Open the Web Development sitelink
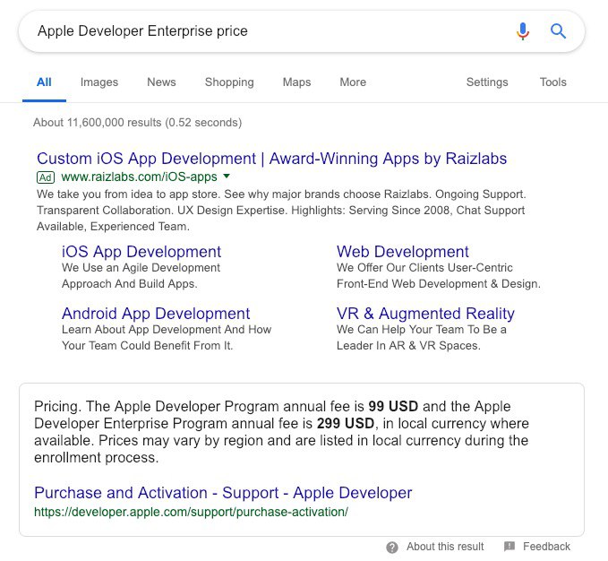608x561 pixels. [402, 252]
